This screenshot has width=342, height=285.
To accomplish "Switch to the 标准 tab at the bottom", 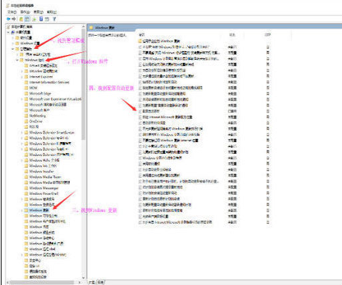I will 100,282.
